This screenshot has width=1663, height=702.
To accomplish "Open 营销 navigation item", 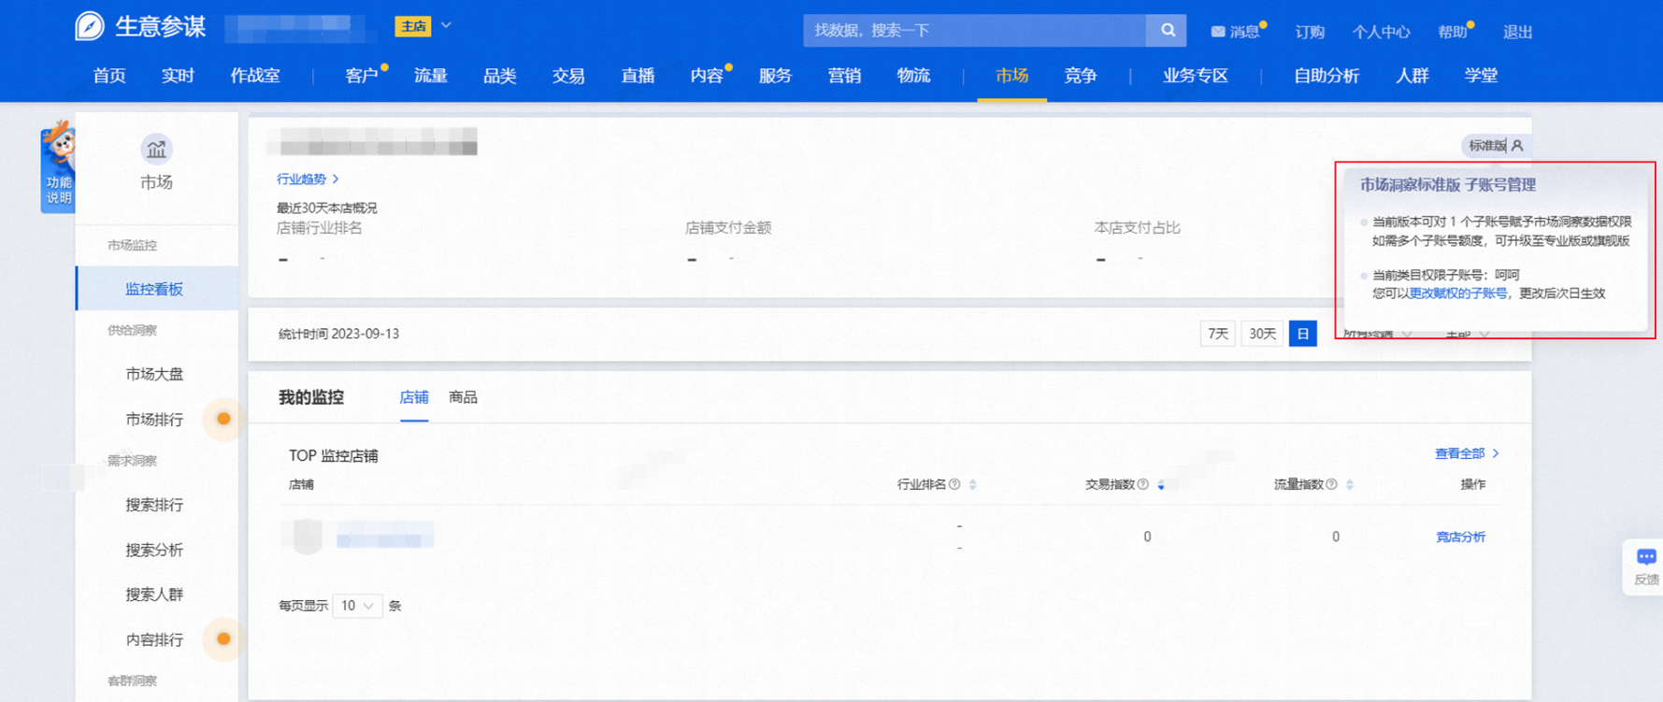I will point(844,76).
